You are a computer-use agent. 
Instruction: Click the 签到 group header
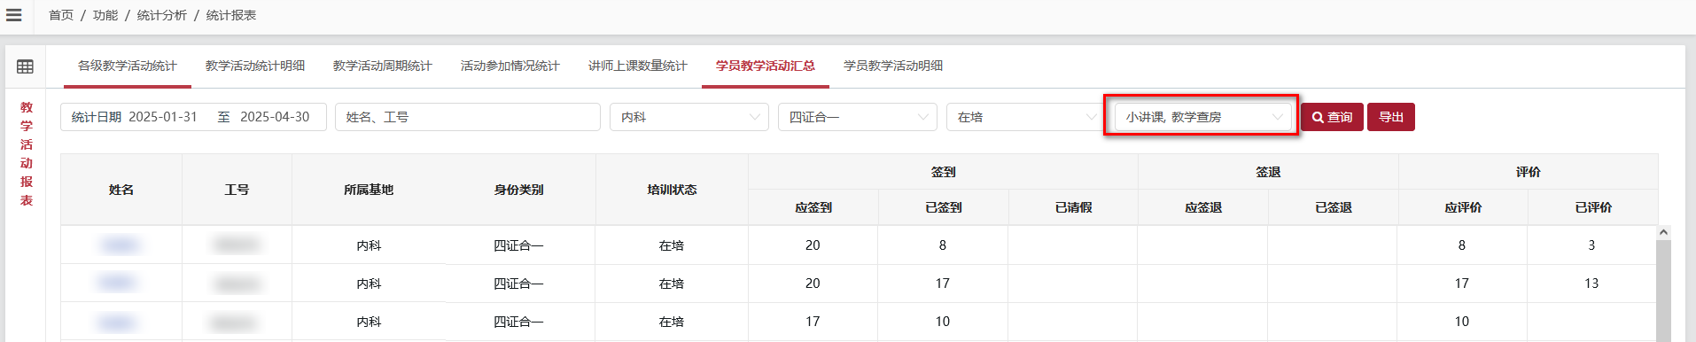[x=944, y=172]
